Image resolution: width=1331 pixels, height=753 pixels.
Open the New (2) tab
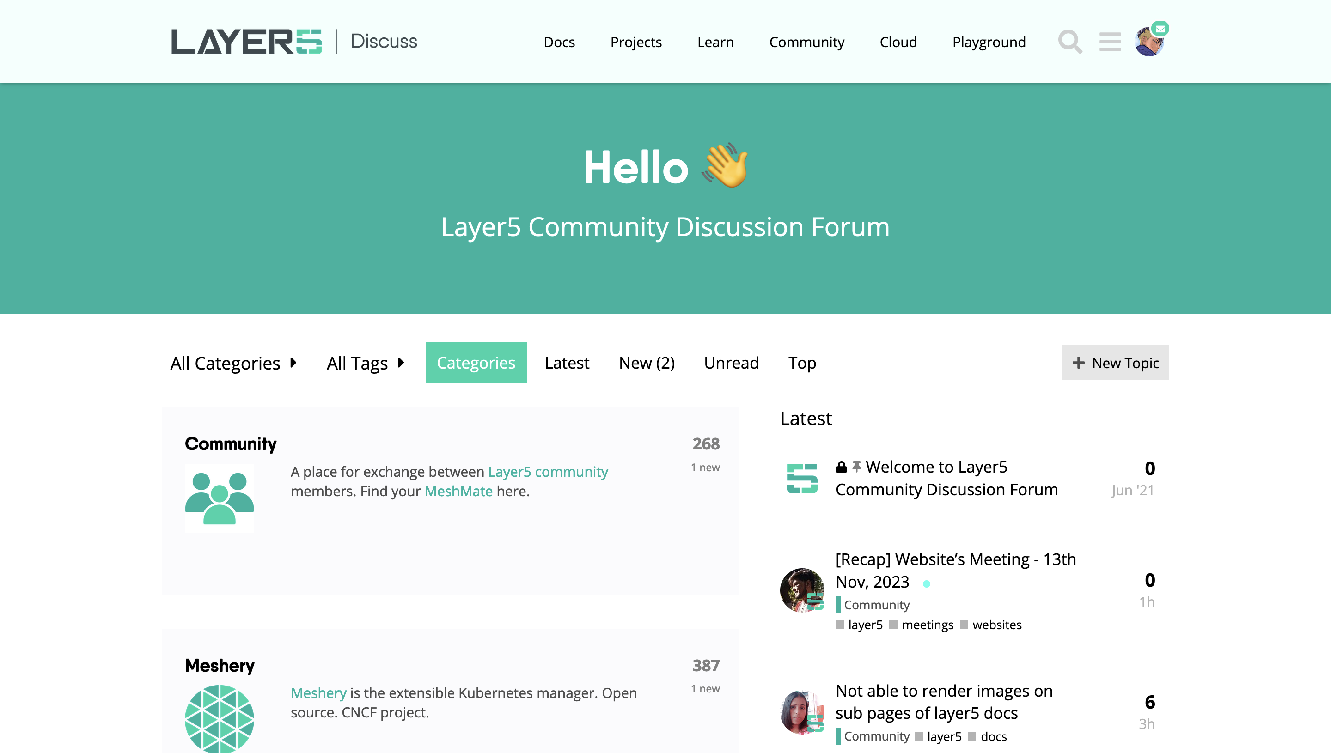point(647,363)
